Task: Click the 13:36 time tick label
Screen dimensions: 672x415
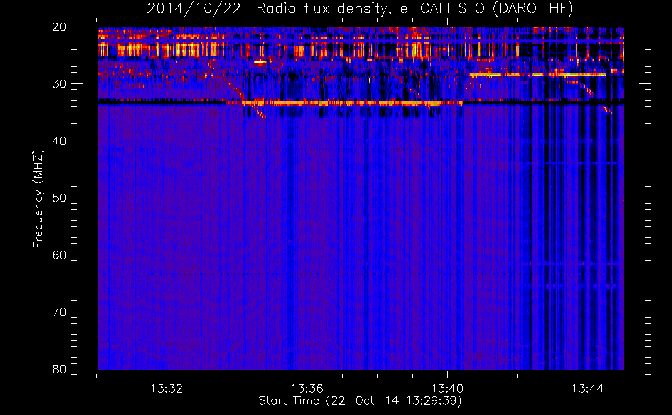Action: 307,389
